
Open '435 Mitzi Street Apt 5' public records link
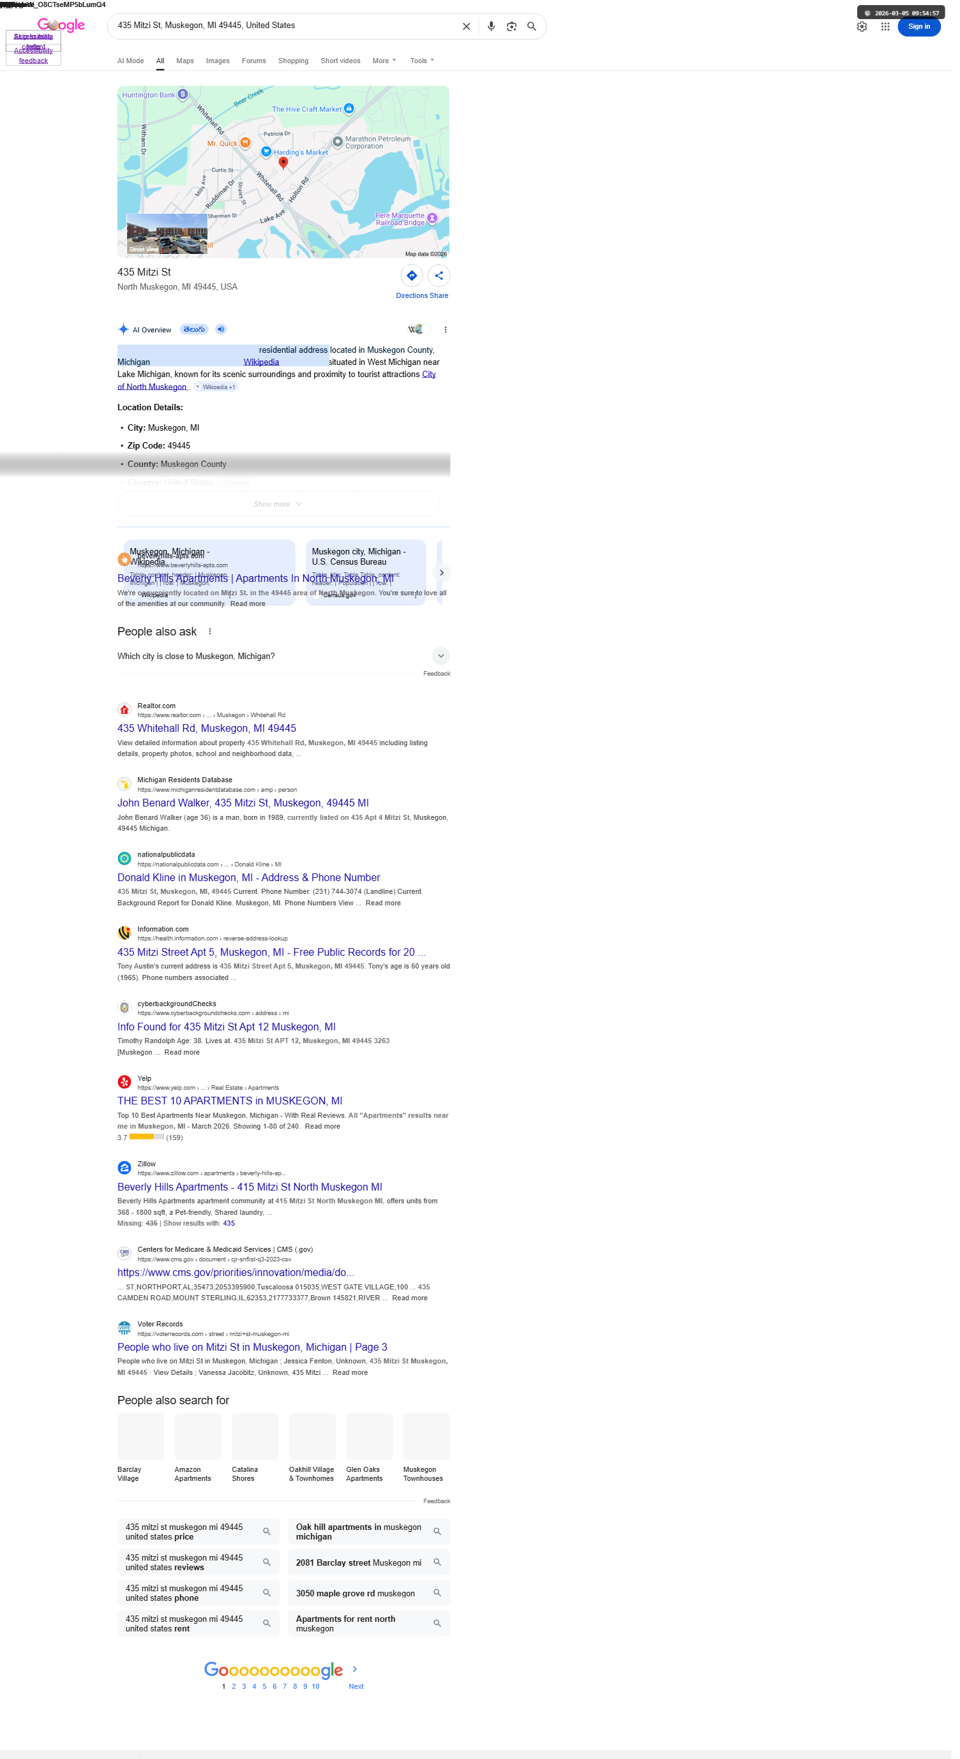(x=271, y=952)
